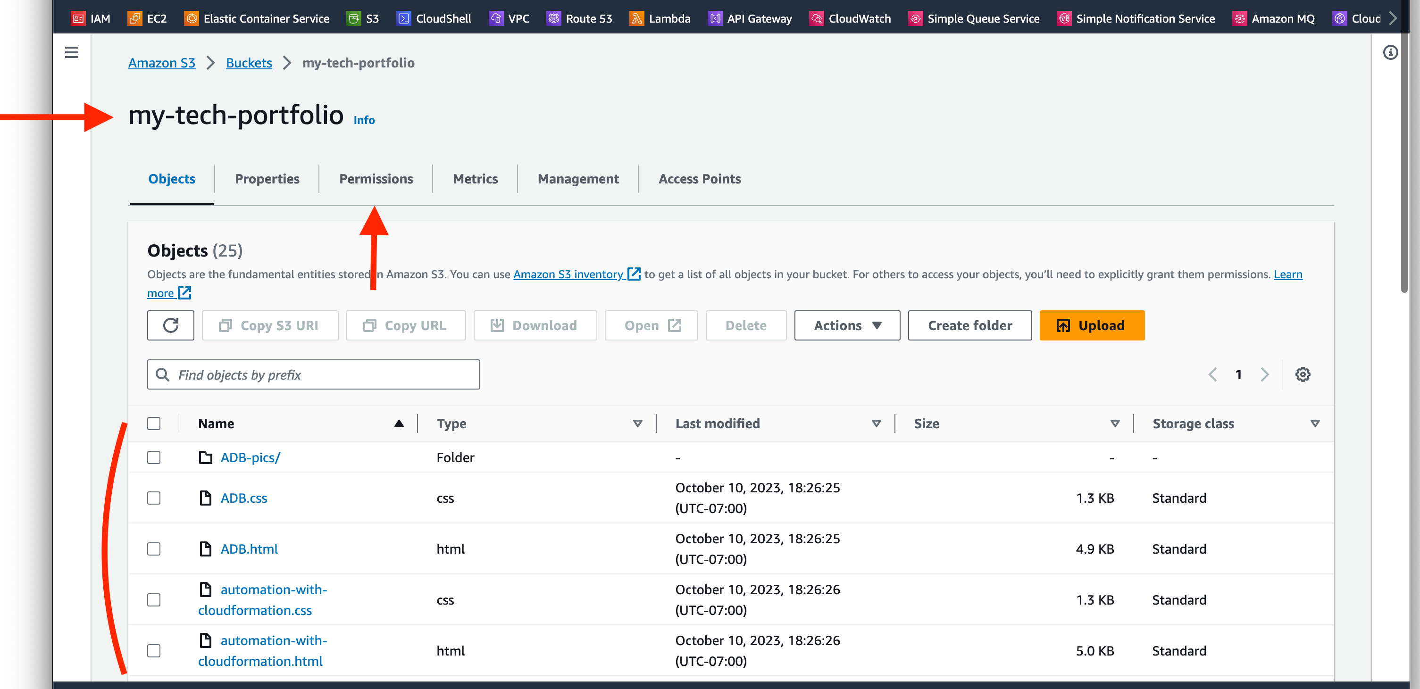1420x689 pixels.
Task: Sort by Last modified column arrow
Action: pyautogui.click(x=877, y=423)
